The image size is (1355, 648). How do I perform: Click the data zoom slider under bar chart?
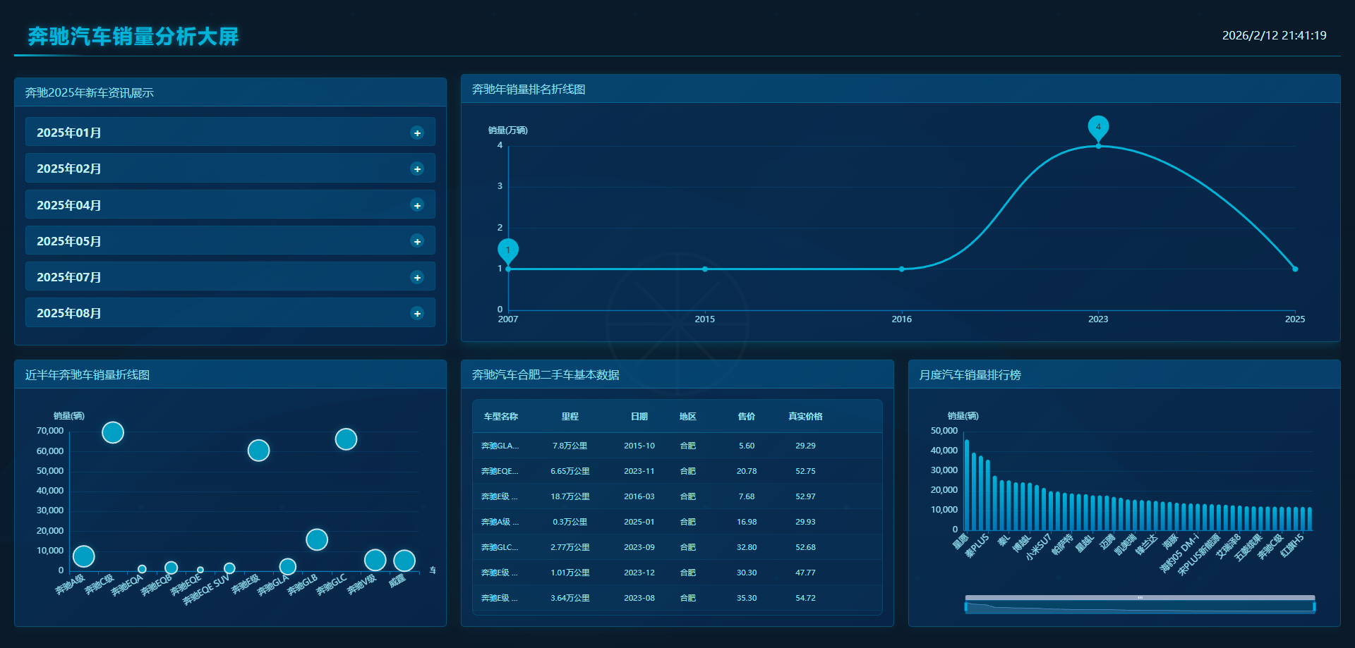tap(1140, 606)
